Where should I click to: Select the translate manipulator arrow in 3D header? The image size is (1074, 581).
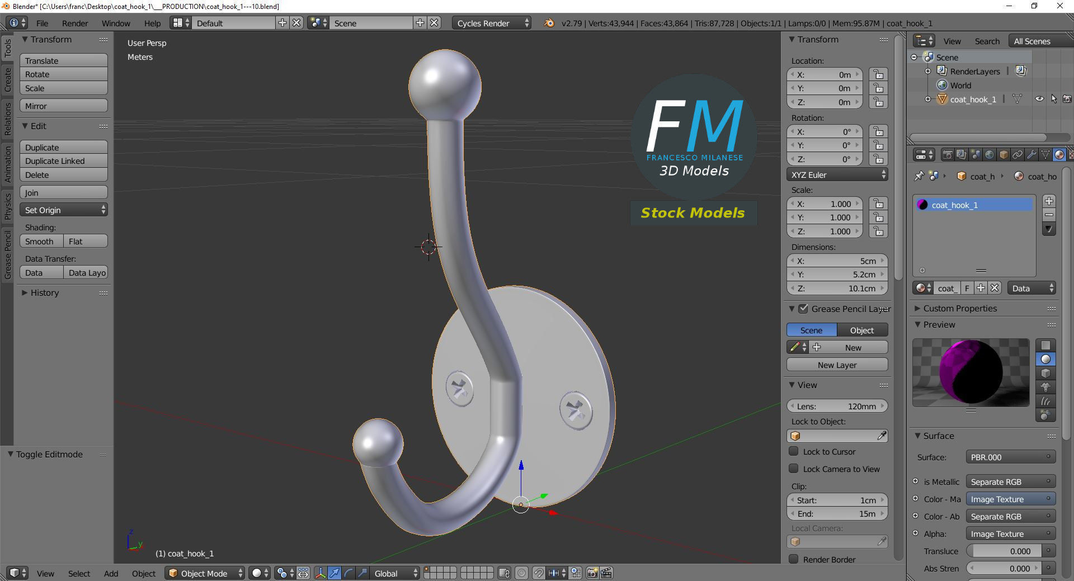coord(335,573)
